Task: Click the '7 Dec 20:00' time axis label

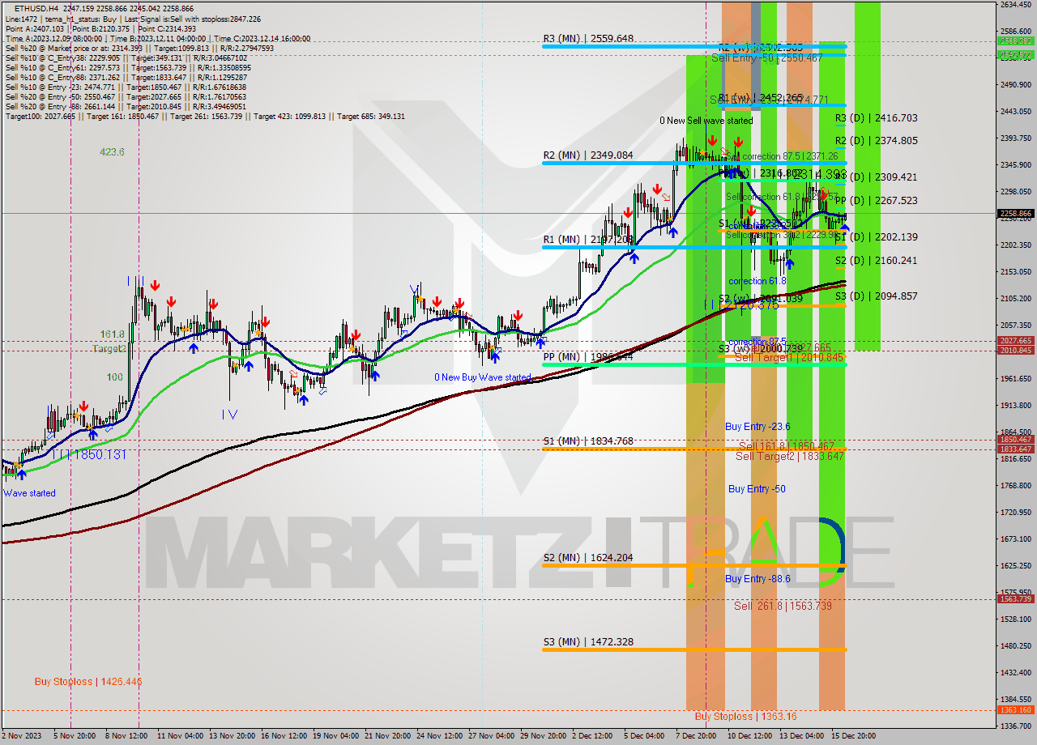Action: point(696,736)
